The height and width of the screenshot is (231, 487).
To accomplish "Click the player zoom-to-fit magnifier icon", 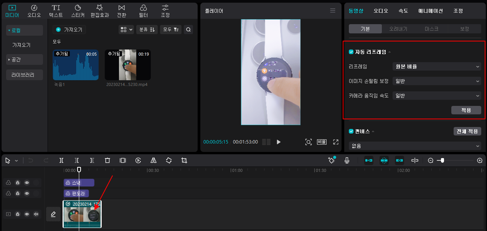I will (x=309, y=142).
